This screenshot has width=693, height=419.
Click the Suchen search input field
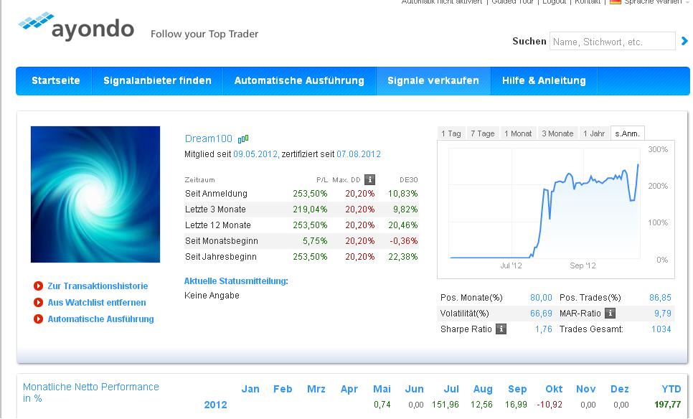click(612, 42)
